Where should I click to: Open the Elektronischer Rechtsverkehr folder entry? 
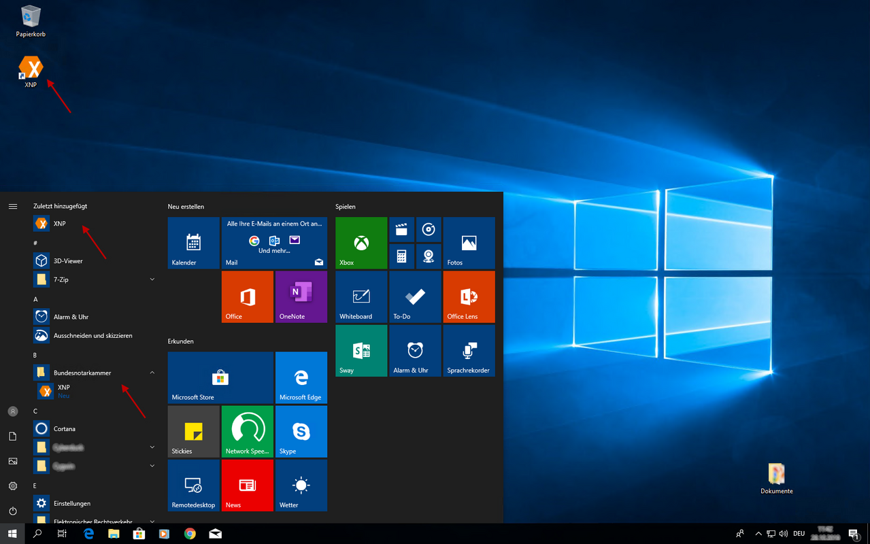[x=94, y=520]
